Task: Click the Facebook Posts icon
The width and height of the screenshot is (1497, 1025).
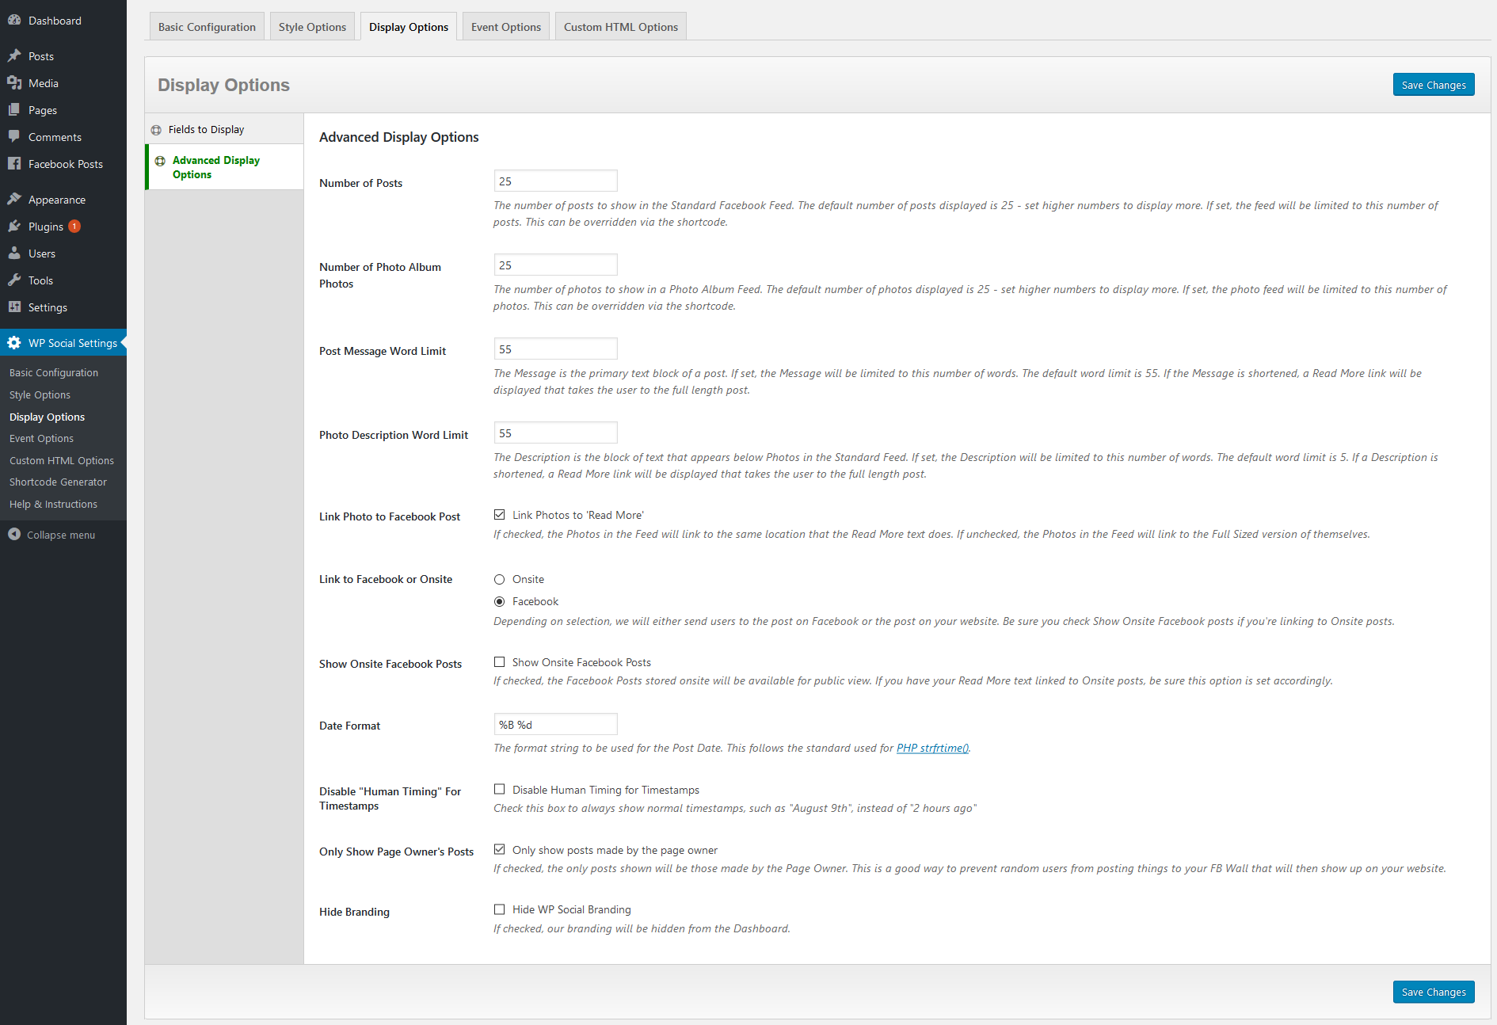Action: (14, 164)
